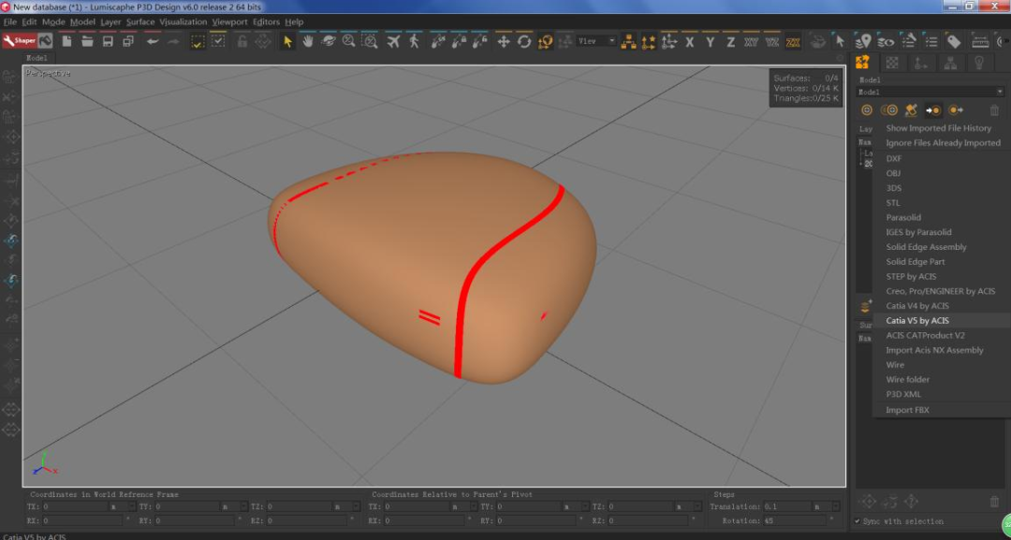Screen dimensions: 1011x540
Task: Choose Parasolid import option
Action: (903, 218)
